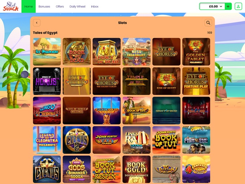Open the Book of Dead game tile

point(77,51)
